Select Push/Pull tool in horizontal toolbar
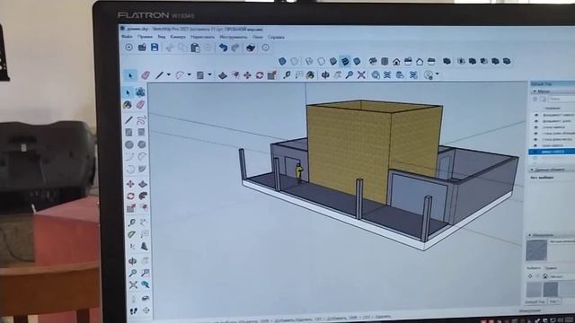The width and height of the screenshot is (575, 323). (x=223, y=75)
